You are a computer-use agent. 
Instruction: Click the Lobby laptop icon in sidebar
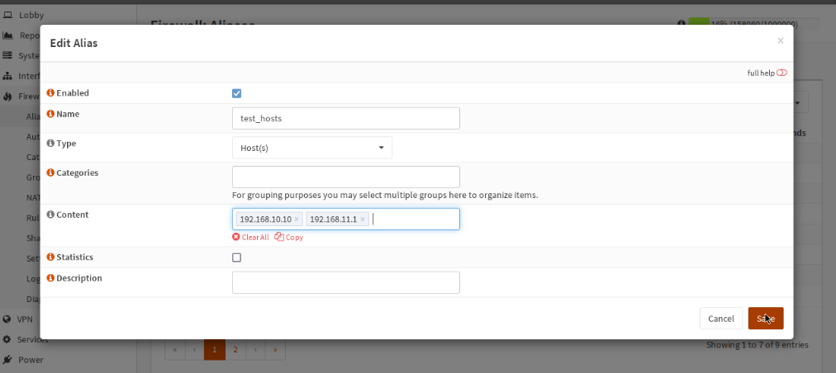[x=8, y=15]
